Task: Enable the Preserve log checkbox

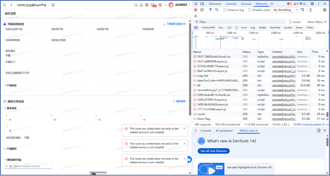Action: point(225,10)
